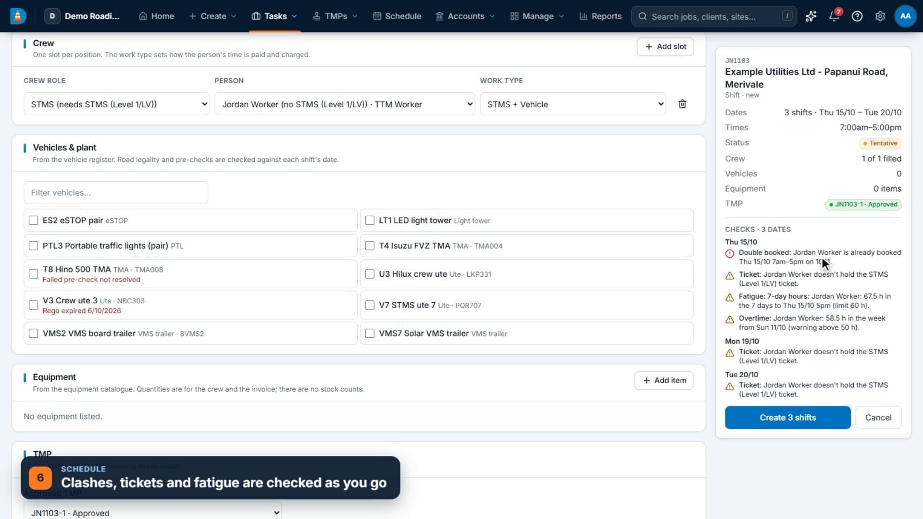Click the Tue 20/10 ticket warning icon
923x519 pixels.
[730, 386]
